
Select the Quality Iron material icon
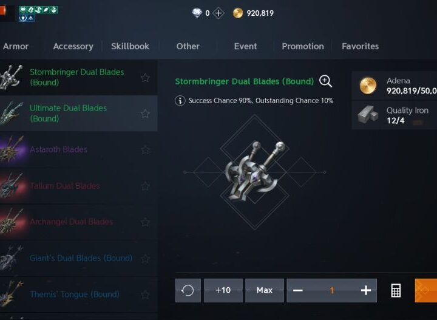[x=368, y=115]
